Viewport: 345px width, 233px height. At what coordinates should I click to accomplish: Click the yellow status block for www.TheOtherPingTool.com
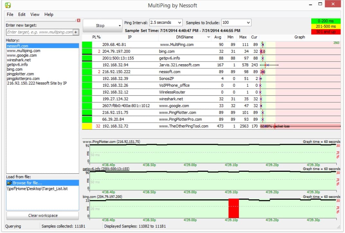click(x=87, y=126)
